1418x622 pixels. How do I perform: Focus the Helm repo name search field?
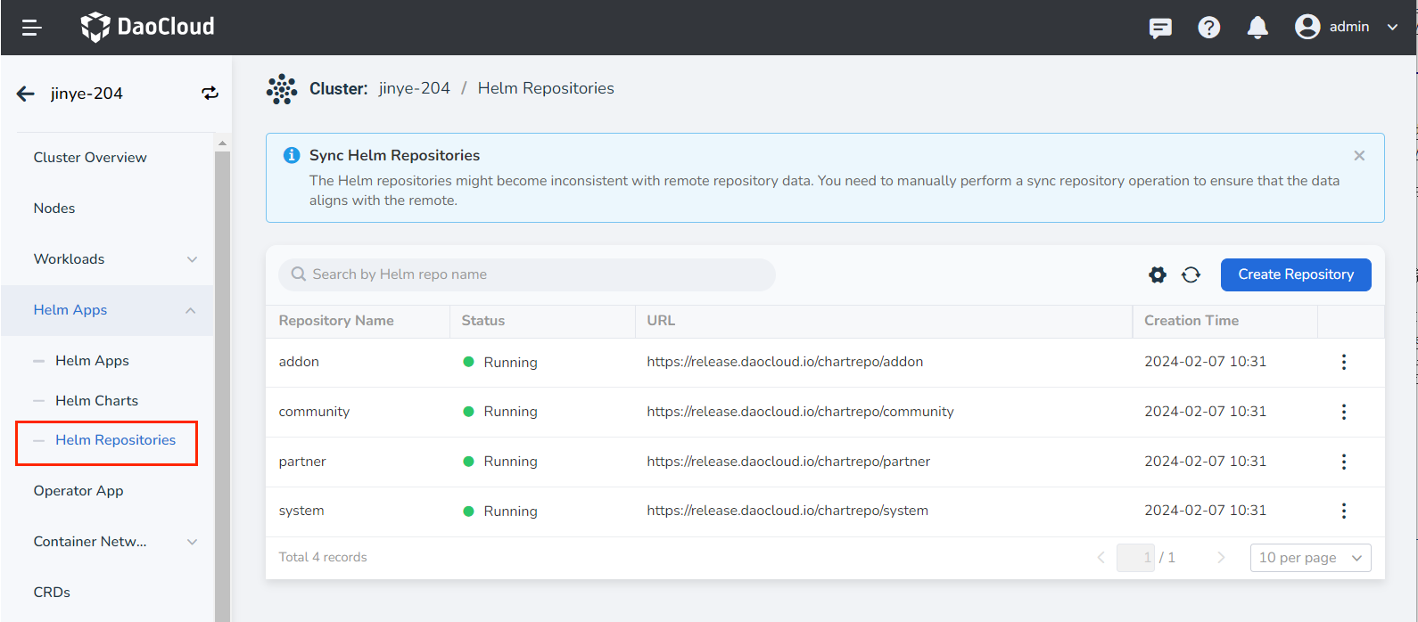535,274
